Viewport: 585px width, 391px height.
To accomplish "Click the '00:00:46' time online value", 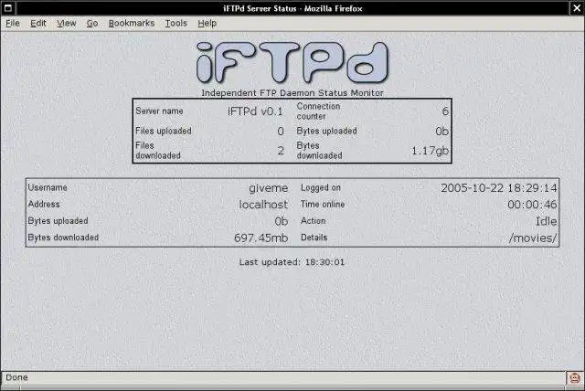I will (x=532, y=205).
